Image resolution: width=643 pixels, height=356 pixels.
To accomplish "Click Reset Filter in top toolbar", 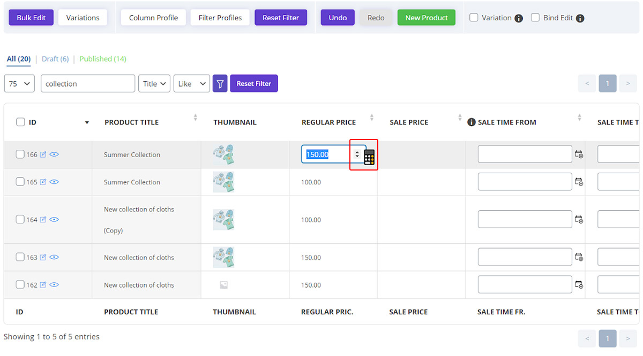I will [x=281, y=18].
